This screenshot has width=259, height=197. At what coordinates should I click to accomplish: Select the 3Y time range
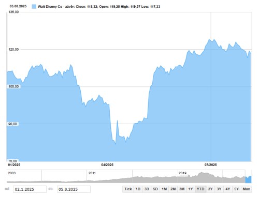(219, 189)
